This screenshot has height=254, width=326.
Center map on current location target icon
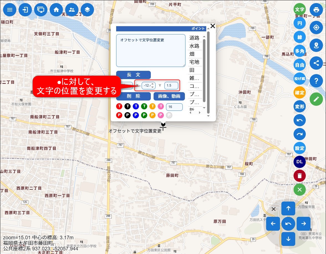point(316,27)
